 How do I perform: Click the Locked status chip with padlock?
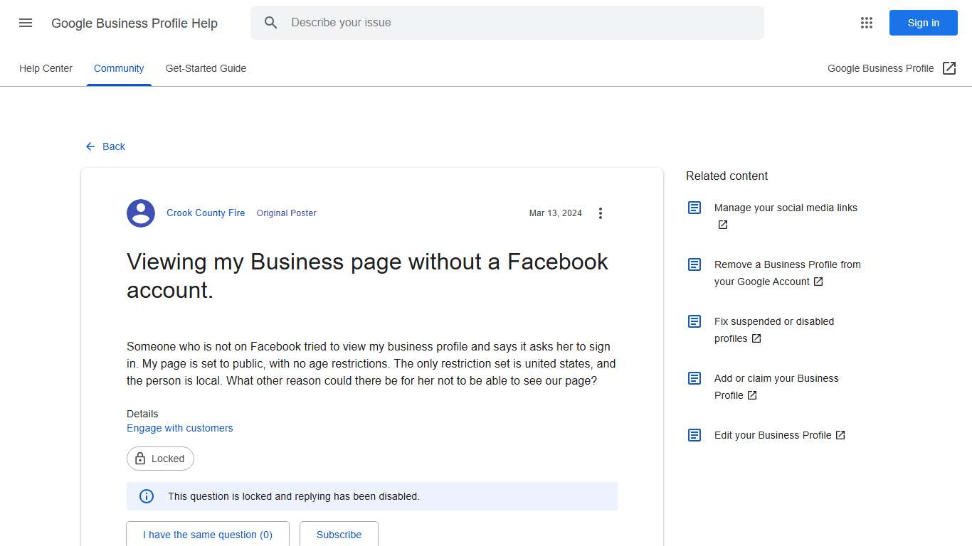pyautogui.click(x=159, y=459)
